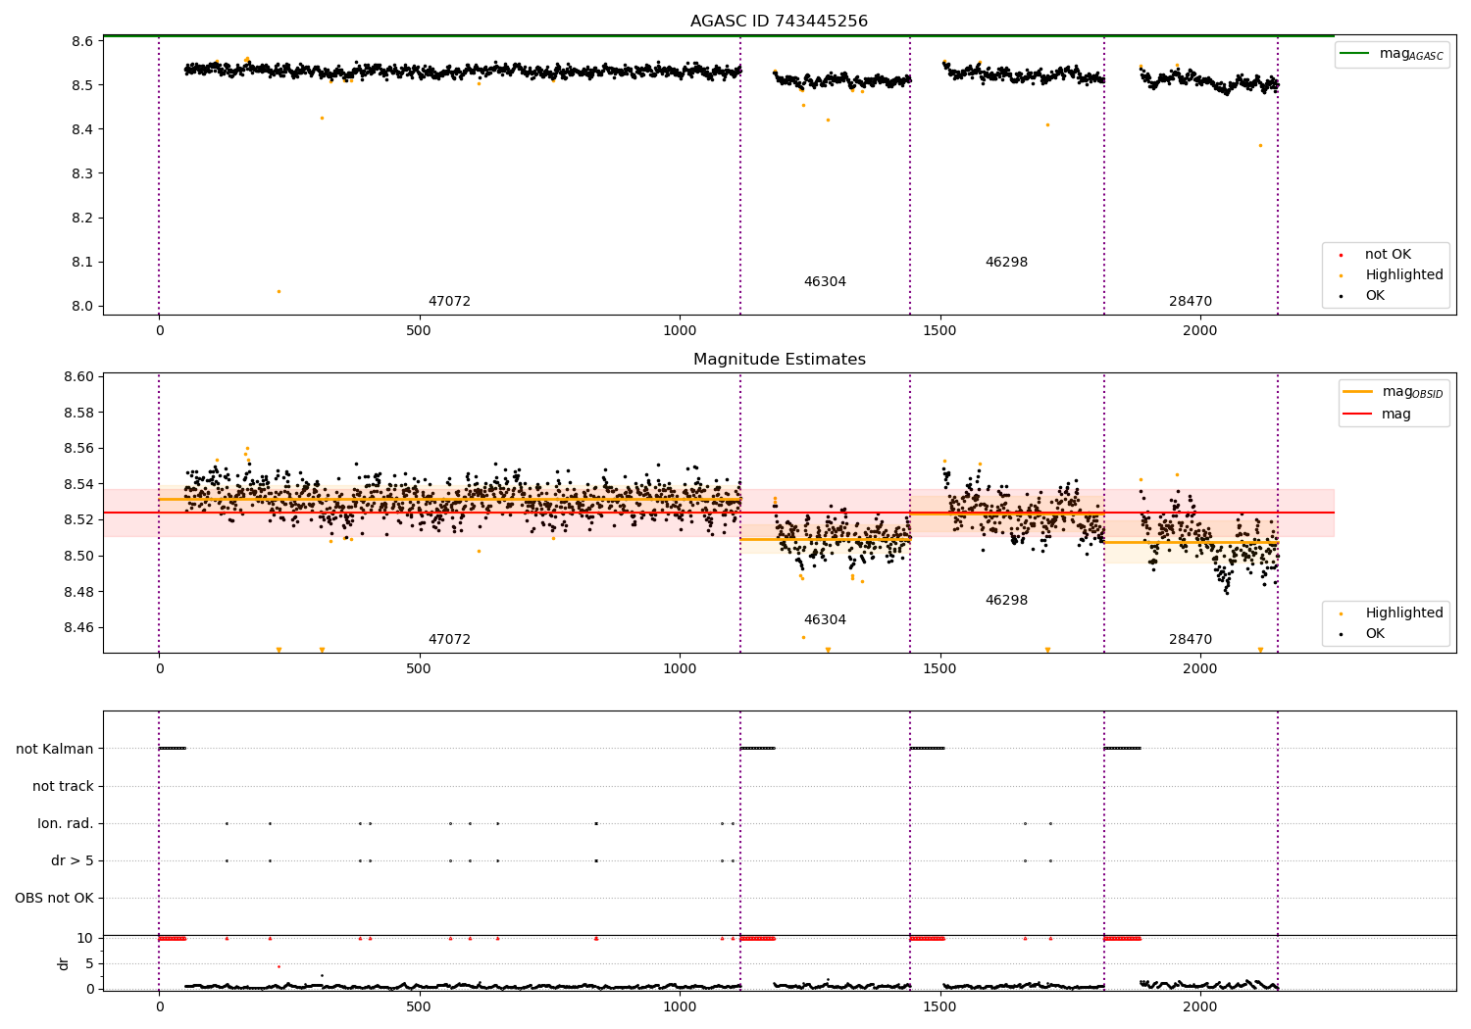Viewport: 1471px width, 1029px height.
Task: Click "Highlighted" in the top plot legend
Action: coord(1403,274)
